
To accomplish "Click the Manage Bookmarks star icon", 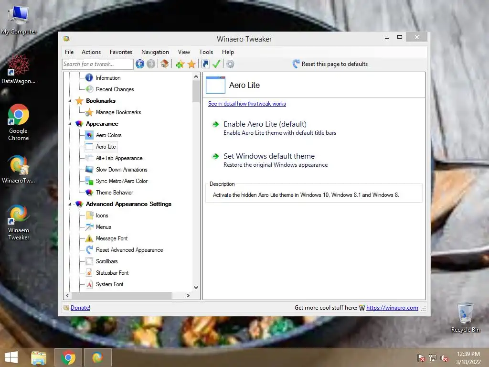I will click(89, 112).
